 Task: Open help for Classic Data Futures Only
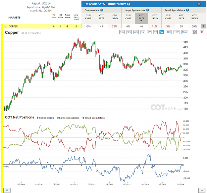coord(129,4)
